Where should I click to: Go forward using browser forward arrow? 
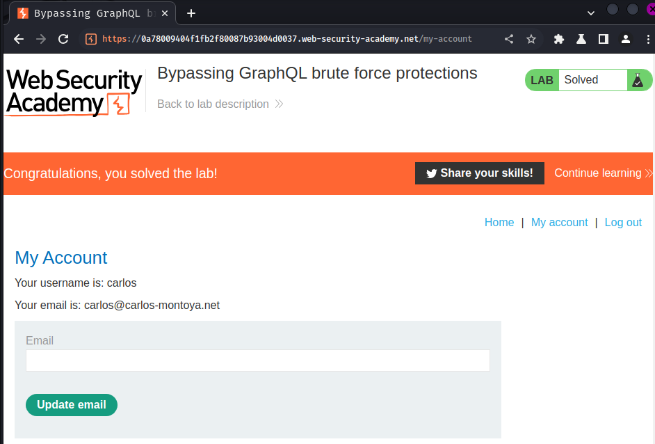41,39
